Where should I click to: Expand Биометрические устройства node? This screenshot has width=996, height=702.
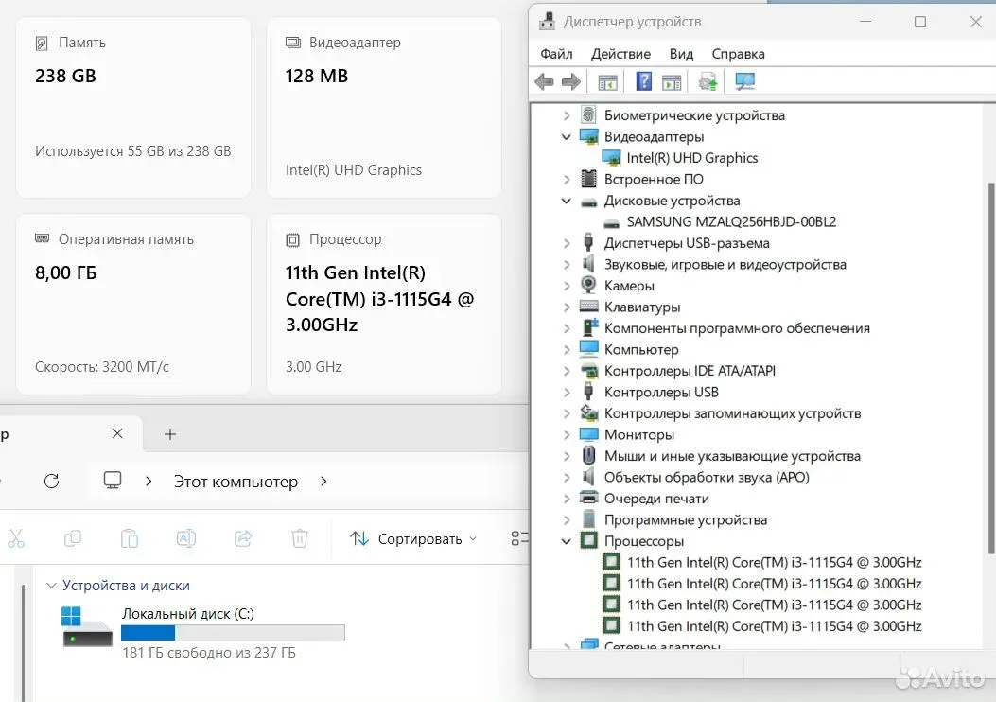(567, 115)
